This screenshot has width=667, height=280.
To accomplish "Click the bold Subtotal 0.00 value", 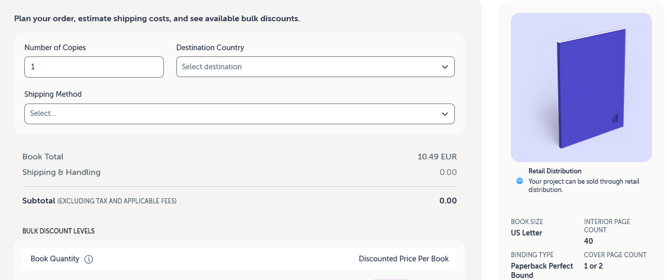I will tap(448, 201).
